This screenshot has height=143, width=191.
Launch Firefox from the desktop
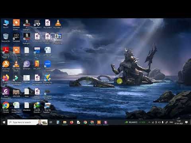click(x=6, y=79)
